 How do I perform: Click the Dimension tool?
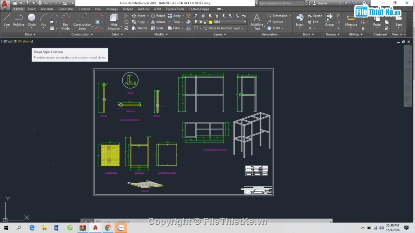277,16
